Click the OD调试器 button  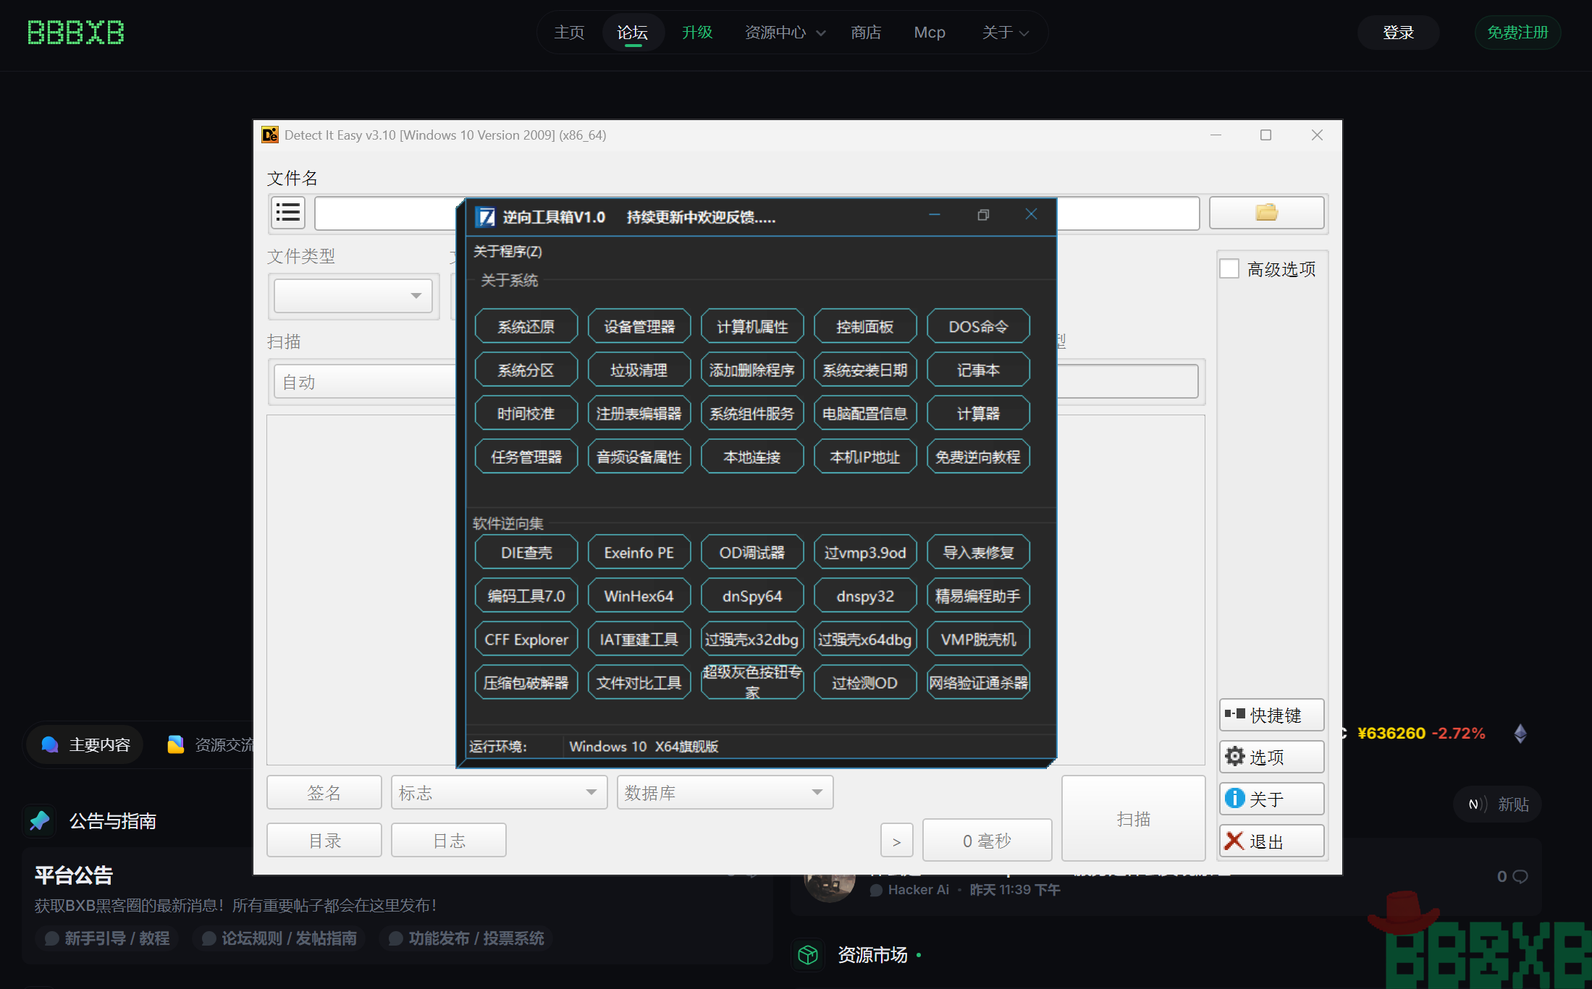[751, 553]
